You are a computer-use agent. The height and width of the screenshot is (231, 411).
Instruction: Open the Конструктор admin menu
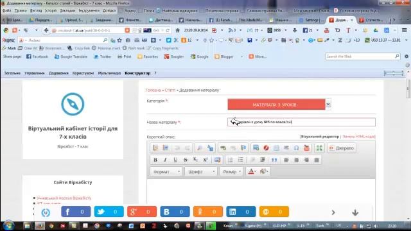[137, 73]
